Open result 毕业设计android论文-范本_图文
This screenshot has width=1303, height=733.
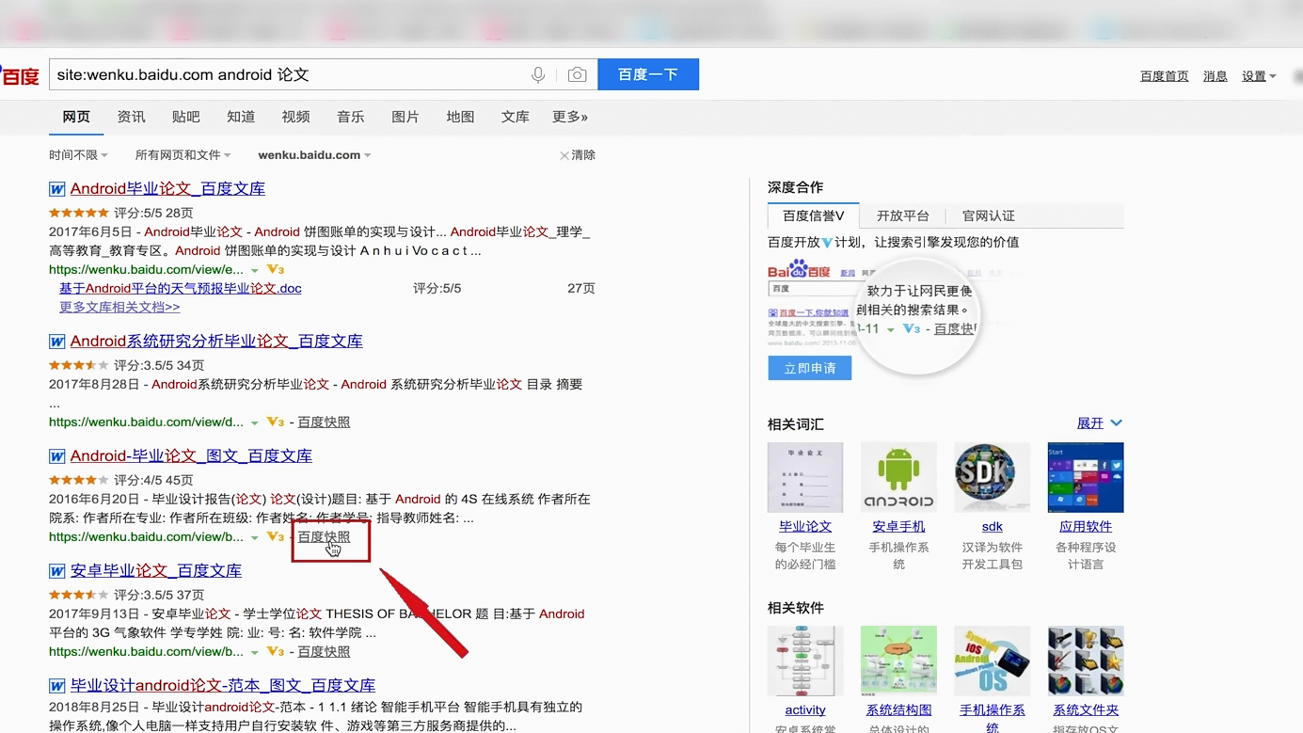tap(223, 686)
